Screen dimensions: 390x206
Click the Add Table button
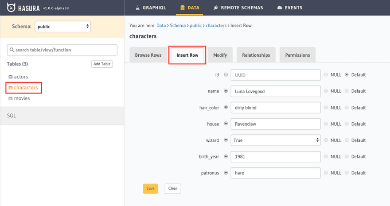[102, 64]
